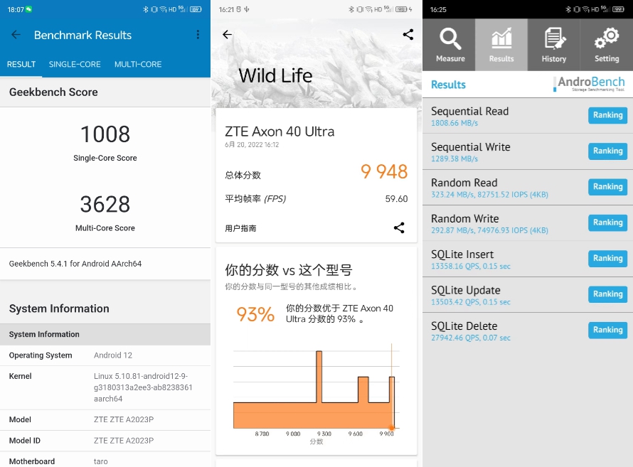Select the RESULT tab in Geekbench
Viewport: 633px width, 467px height.
21,65
